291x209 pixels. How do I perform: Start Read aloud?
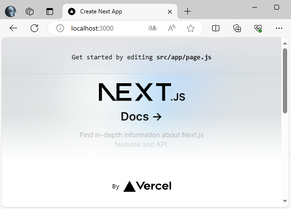[x=172, y=28]
